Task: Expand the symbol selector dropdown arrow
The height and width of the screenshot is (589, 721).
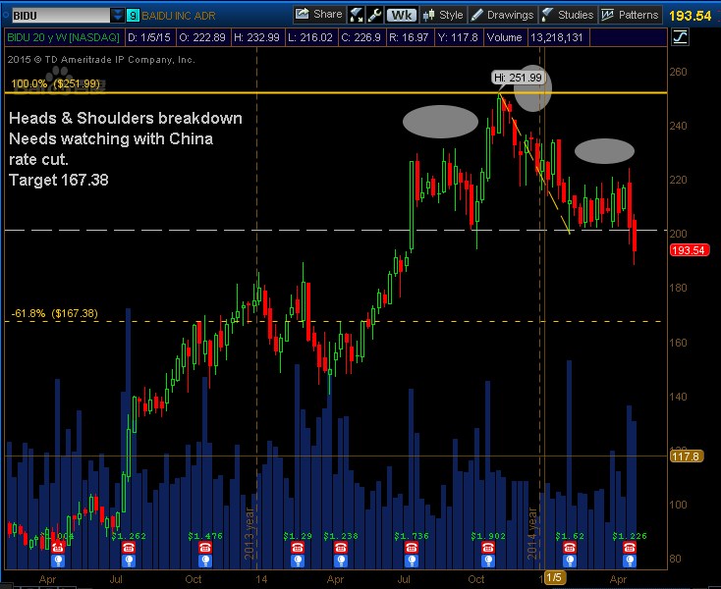Action: (x=117, y=16)
